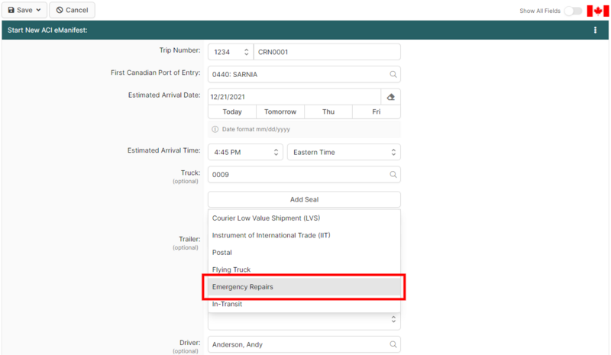Click the search icon in Port of Entry field
The width and height of the screenshot is (611, 355).
pos(393,74)
